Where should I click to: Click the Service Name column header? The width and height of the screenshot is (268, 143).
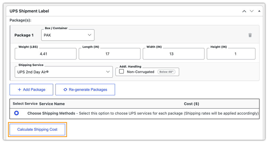point(52,104)
